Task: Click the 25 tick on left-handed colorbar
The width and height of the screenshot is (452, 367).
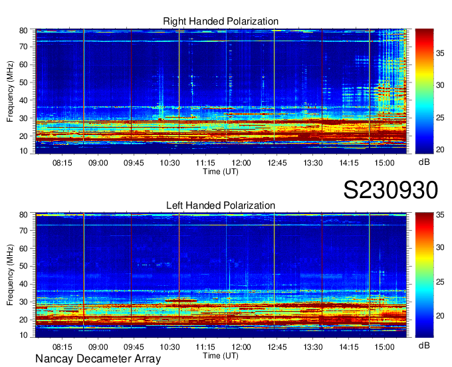Action: tap(440, 282)
